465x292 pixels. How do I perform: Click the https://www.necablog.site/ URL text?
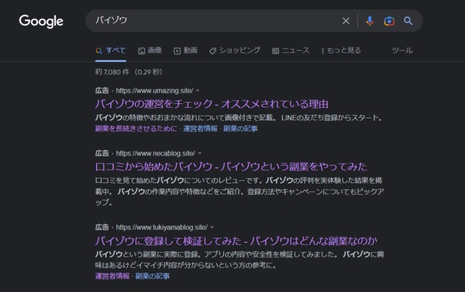pyautogui.click(x=155, y=154)
